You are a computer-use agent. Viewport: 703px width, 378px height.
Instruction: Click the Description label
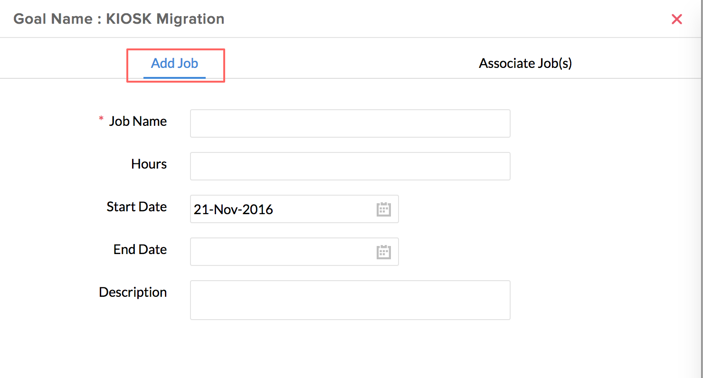[133, 293]
